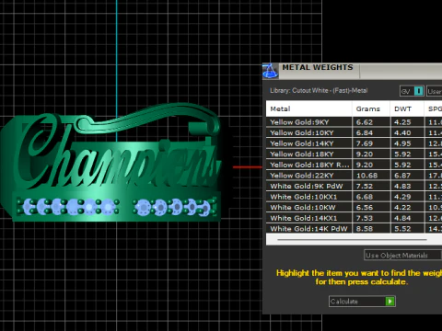442x331 pixels.
Task: Click the 6.68 grams value
Action: point(365,197)
